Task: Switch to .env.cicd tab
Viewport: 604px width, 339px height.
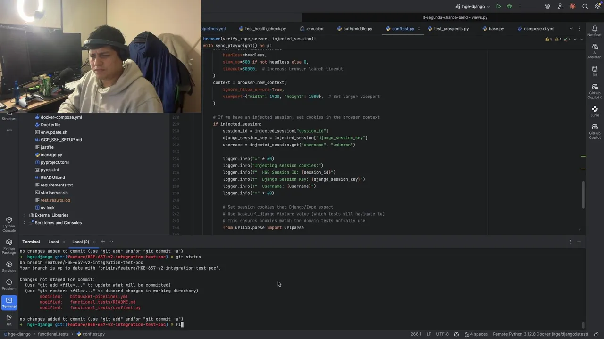Action: (x=311, y=29)
